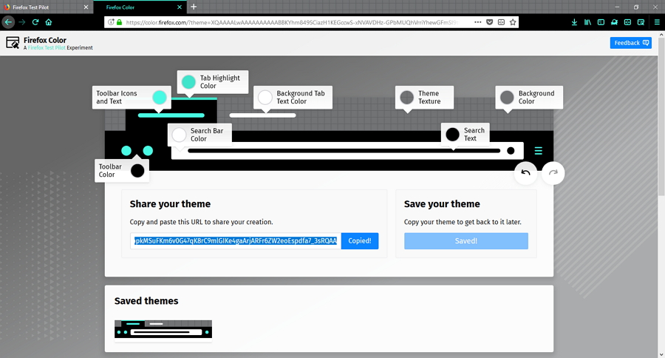This screenshot has height=358, width=665.
Task: Open the Theme Texture picker
Action: 406,97
